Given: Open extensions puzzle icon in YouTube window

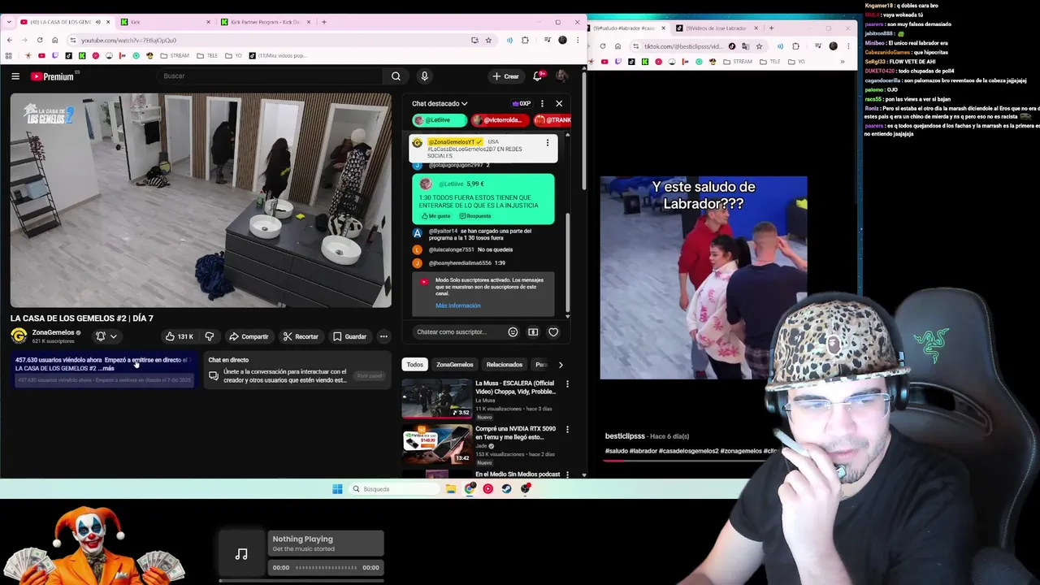Looking at the screenshot, I should (x=525, y=40).
